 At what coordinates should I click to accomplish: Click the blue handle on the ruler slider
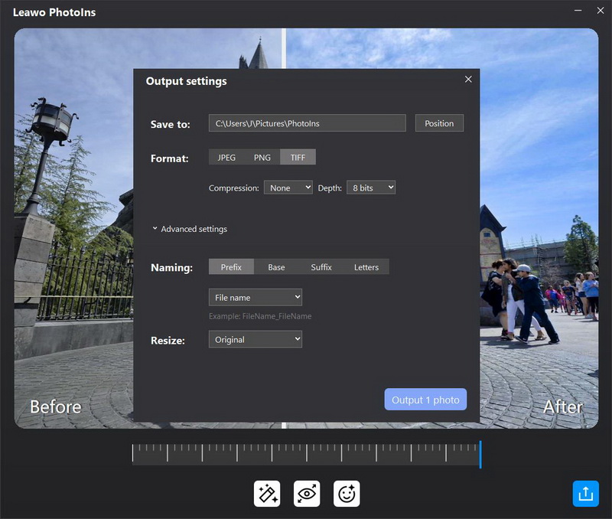pyautogui.click(x=480, y=454)
